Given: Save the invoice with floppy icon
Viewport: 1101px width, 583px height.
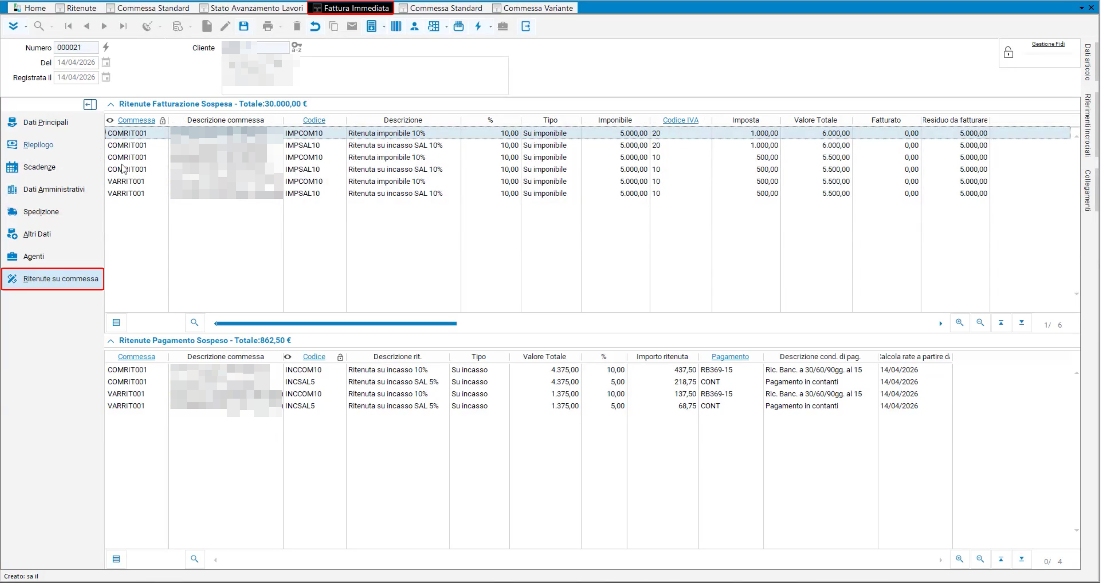Looking at the screenshot, I should point(244,26).
